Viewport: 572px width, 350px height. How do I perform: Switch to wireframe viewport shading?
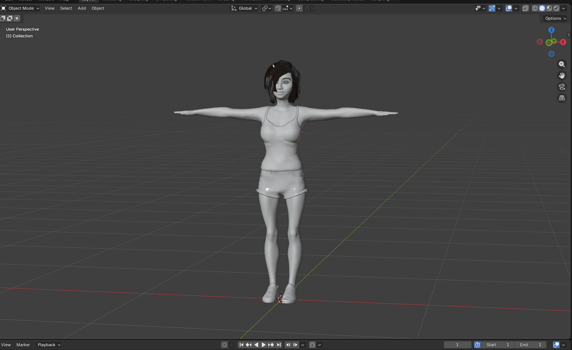coord(535,8)
